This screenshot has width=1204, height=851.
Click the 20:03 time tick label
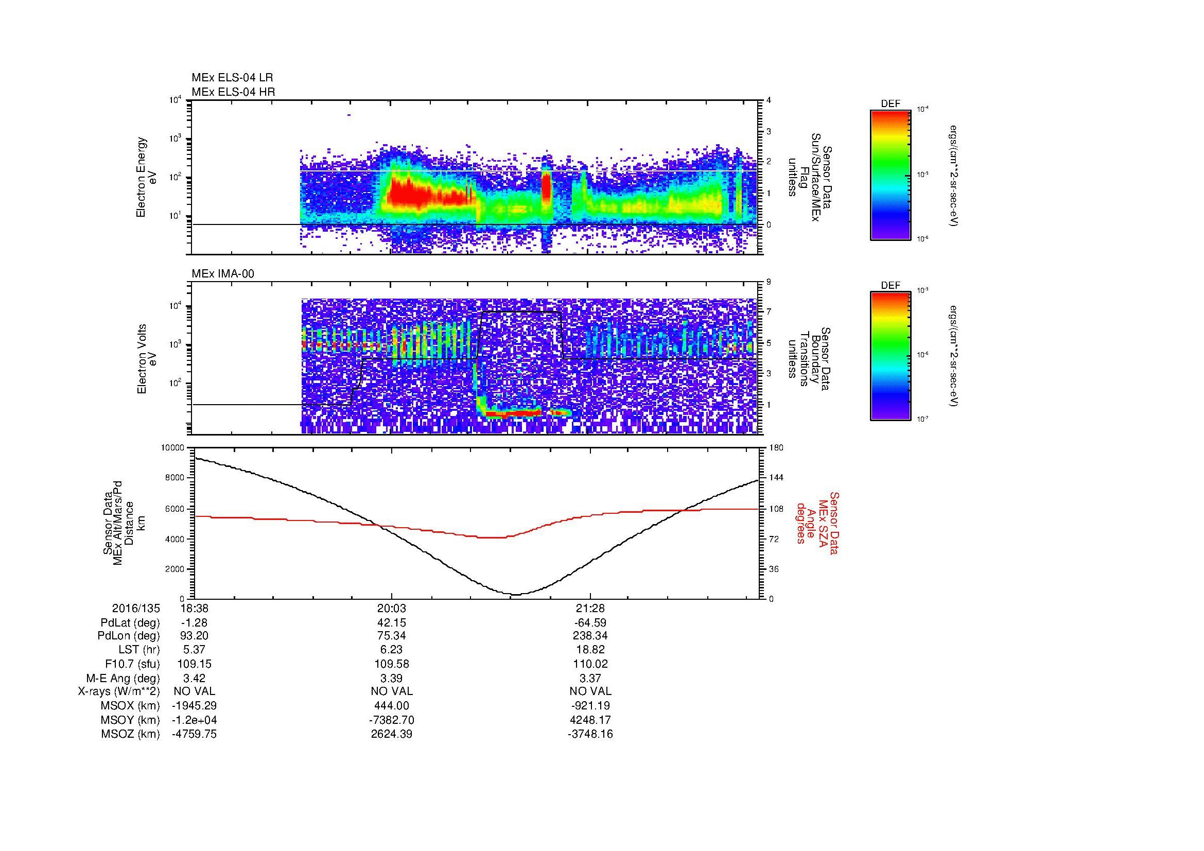click(391, 609)
